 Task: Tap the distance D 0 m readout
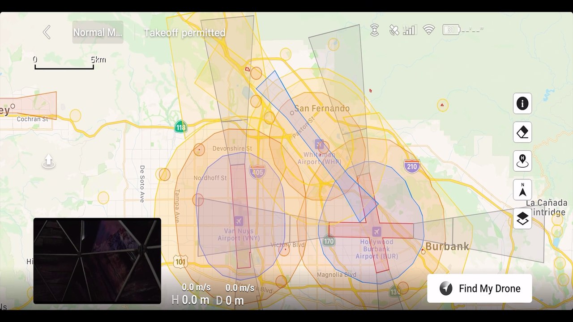pos(230,301)
